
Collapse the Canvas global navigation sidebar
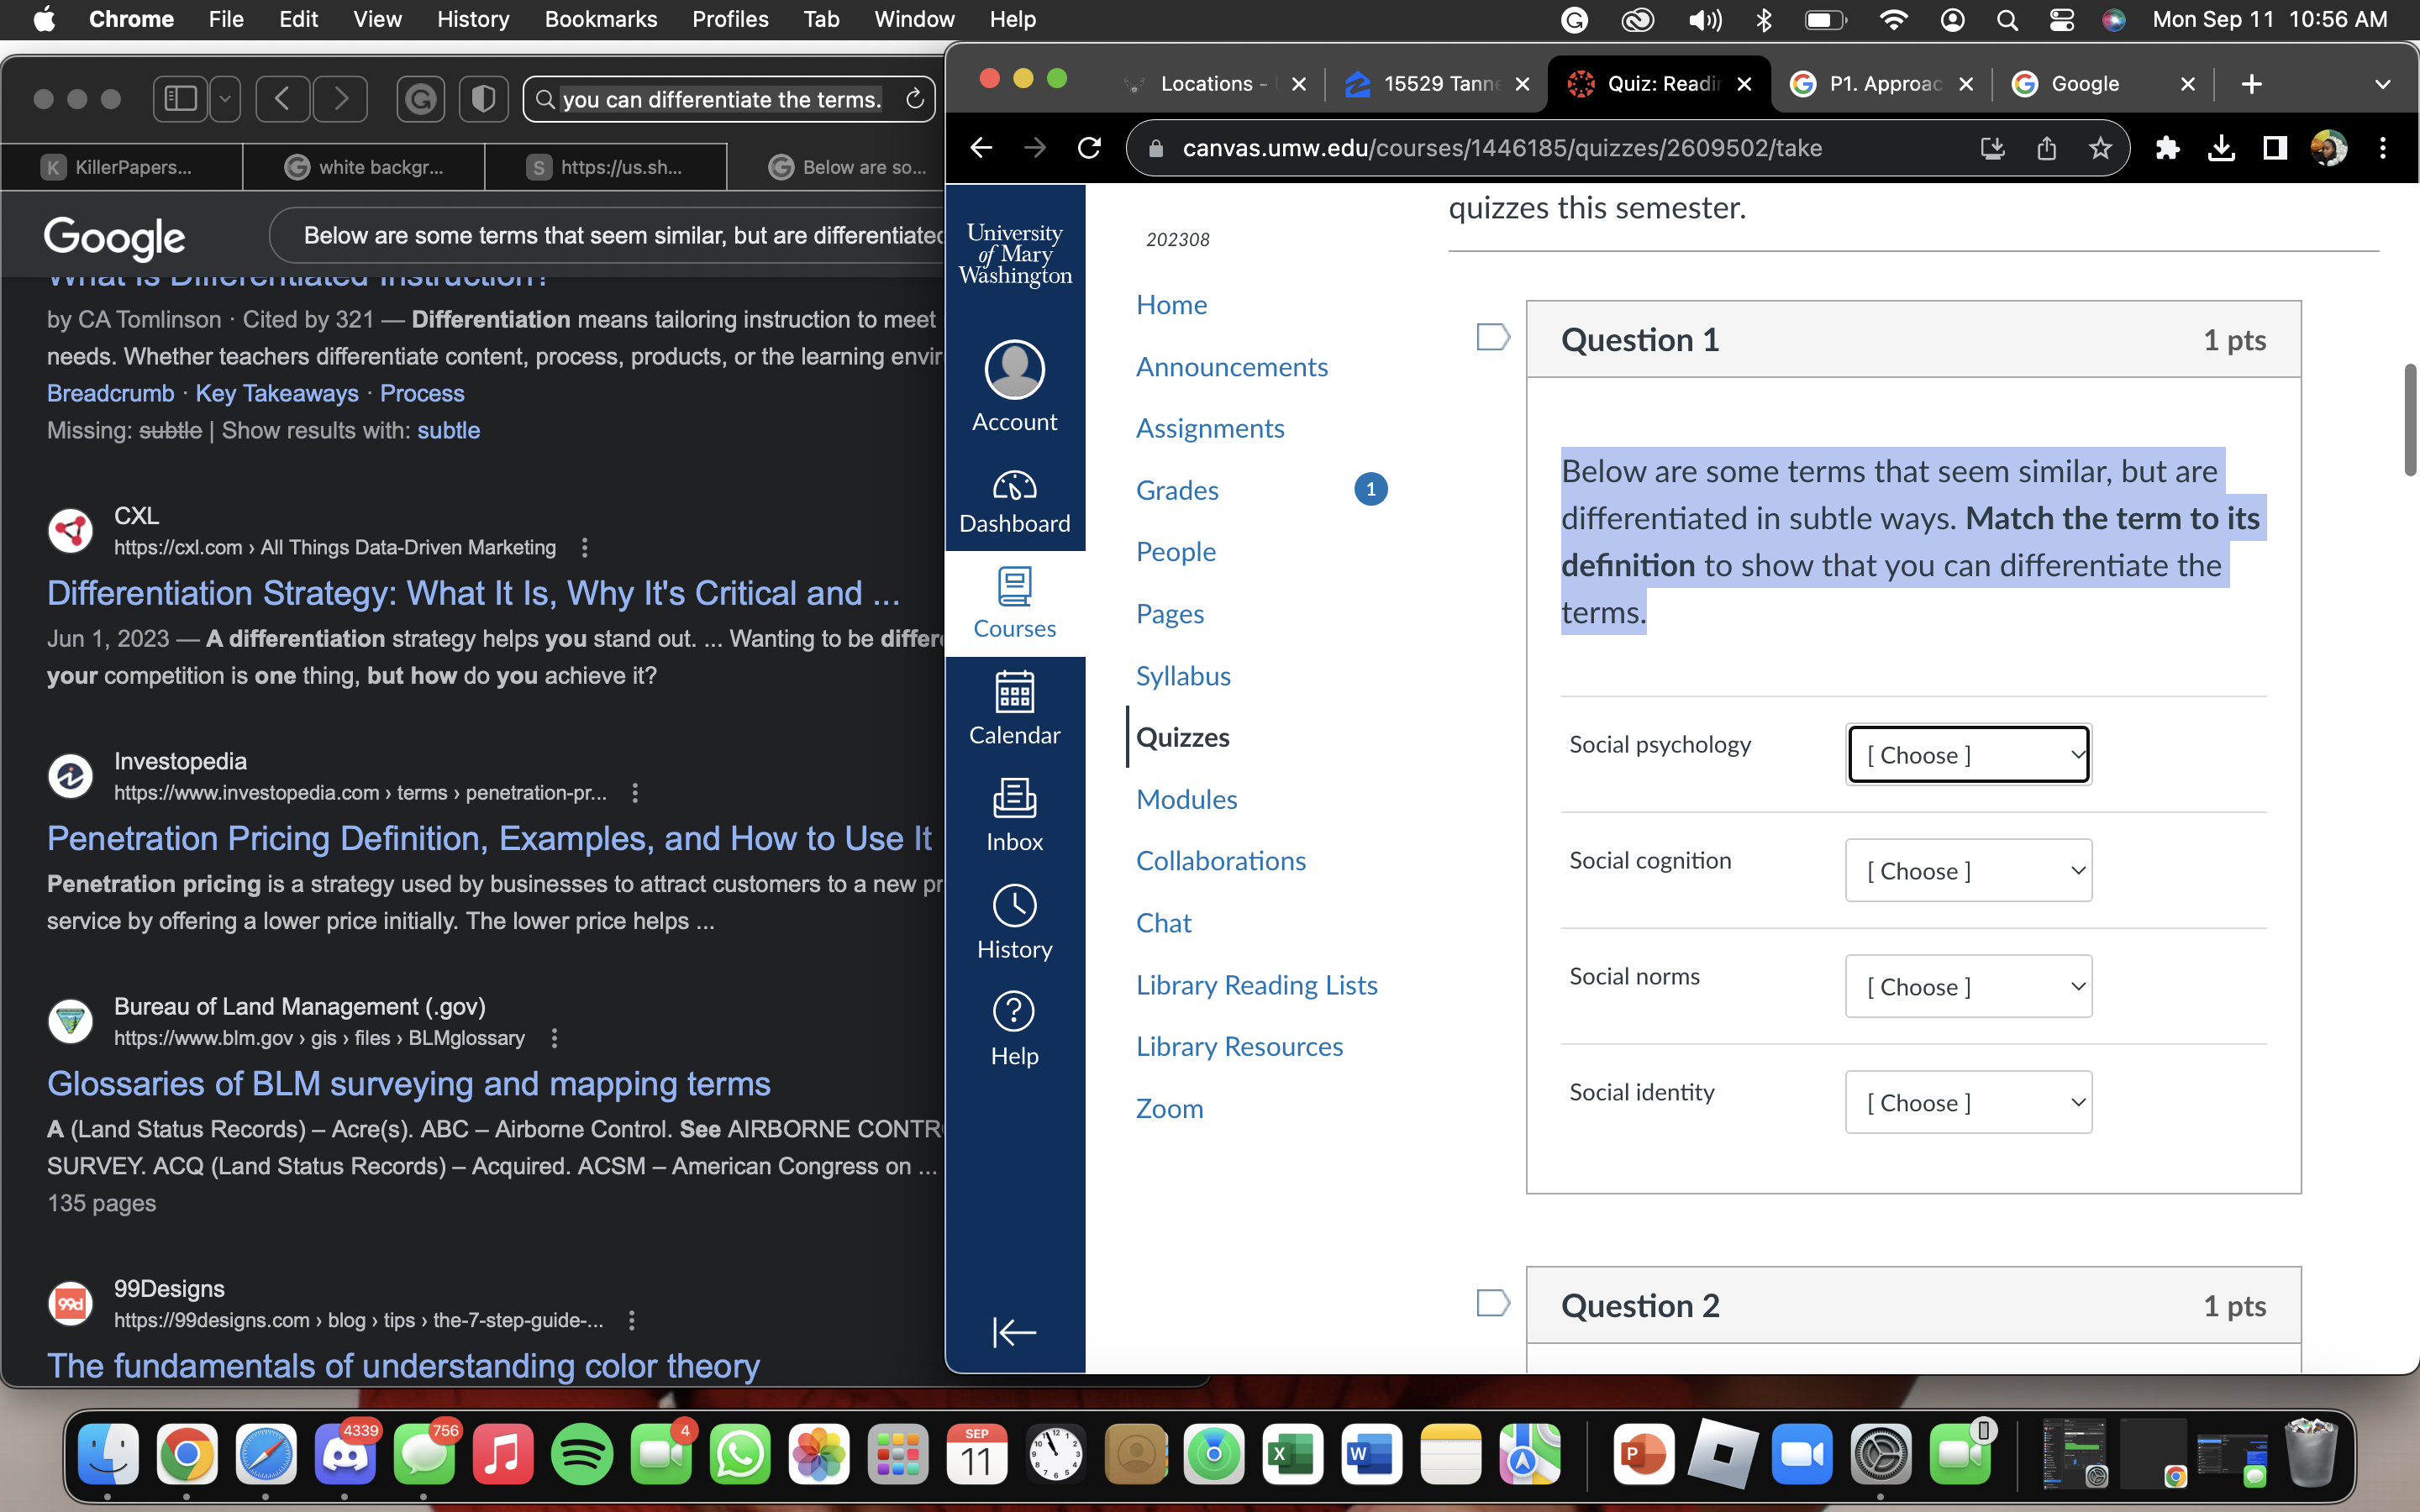(1013, 1332)
